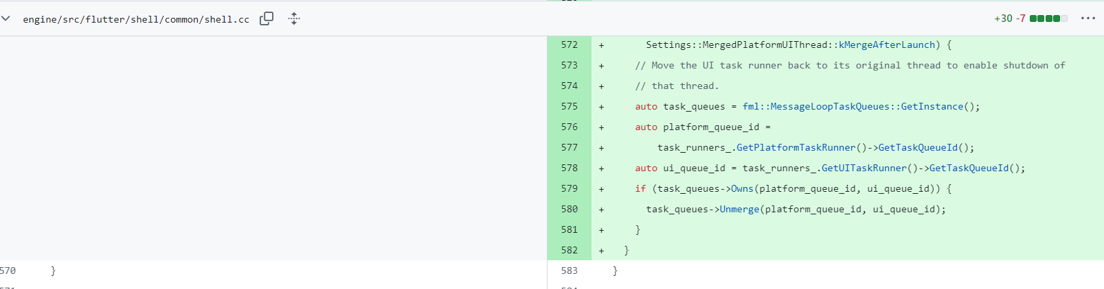The height and width of the screenshot is (289, 1104).
Task: Click the Unmerge method on line 580
Action: [739, 209]
